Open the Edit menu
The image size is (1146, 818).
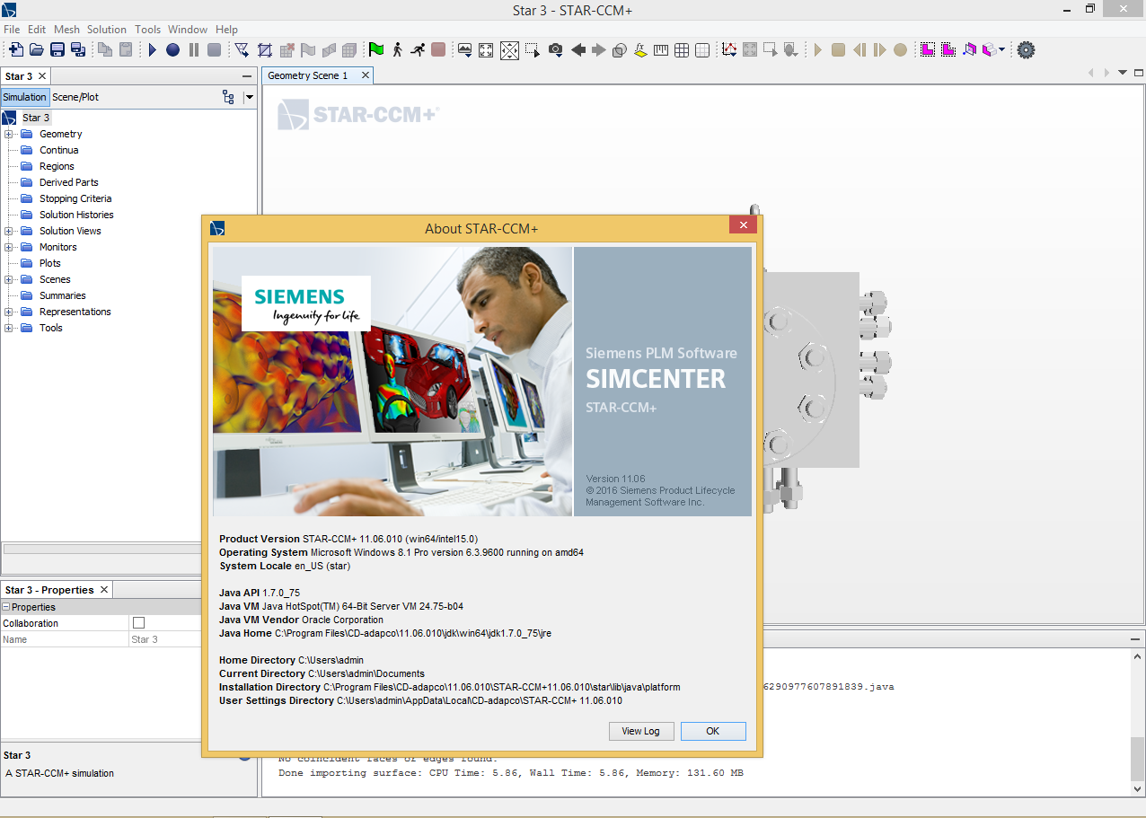(37, 30)
